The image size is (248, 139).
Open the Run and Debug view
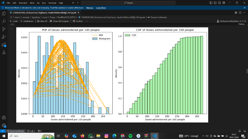coord(4,37)
